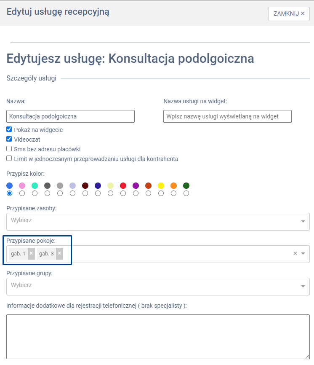Expand the Przypisane pokoje dropdown arrow
This screenshot has height=365, width=314.
click(x=303, y=254)
